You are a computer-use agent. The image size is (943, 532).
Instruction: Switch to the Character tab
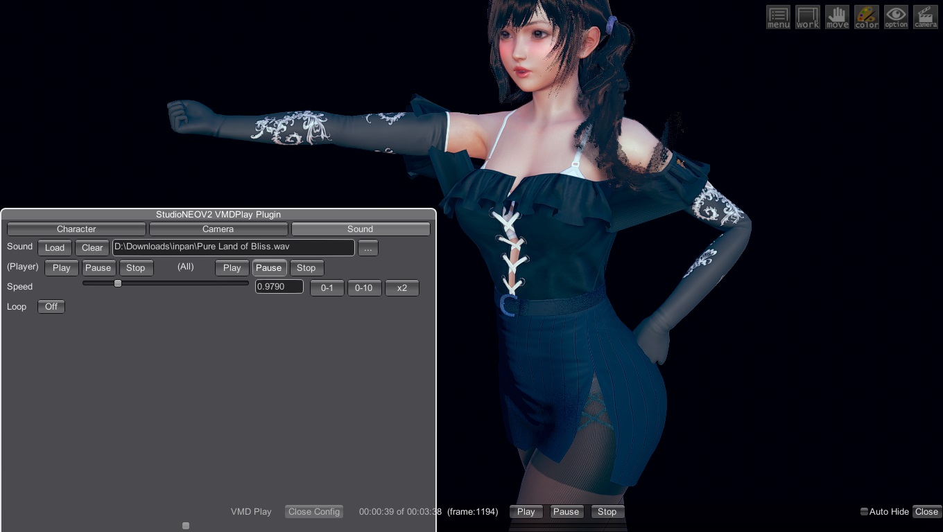point(76,229)
